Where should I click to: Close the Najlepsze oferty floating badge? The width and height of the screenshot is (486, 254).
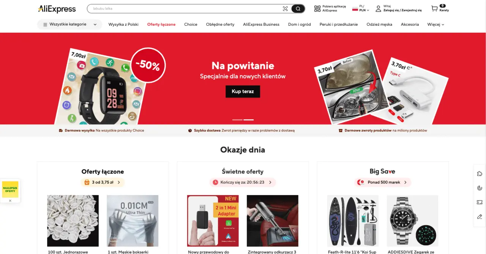pos(10,200)
